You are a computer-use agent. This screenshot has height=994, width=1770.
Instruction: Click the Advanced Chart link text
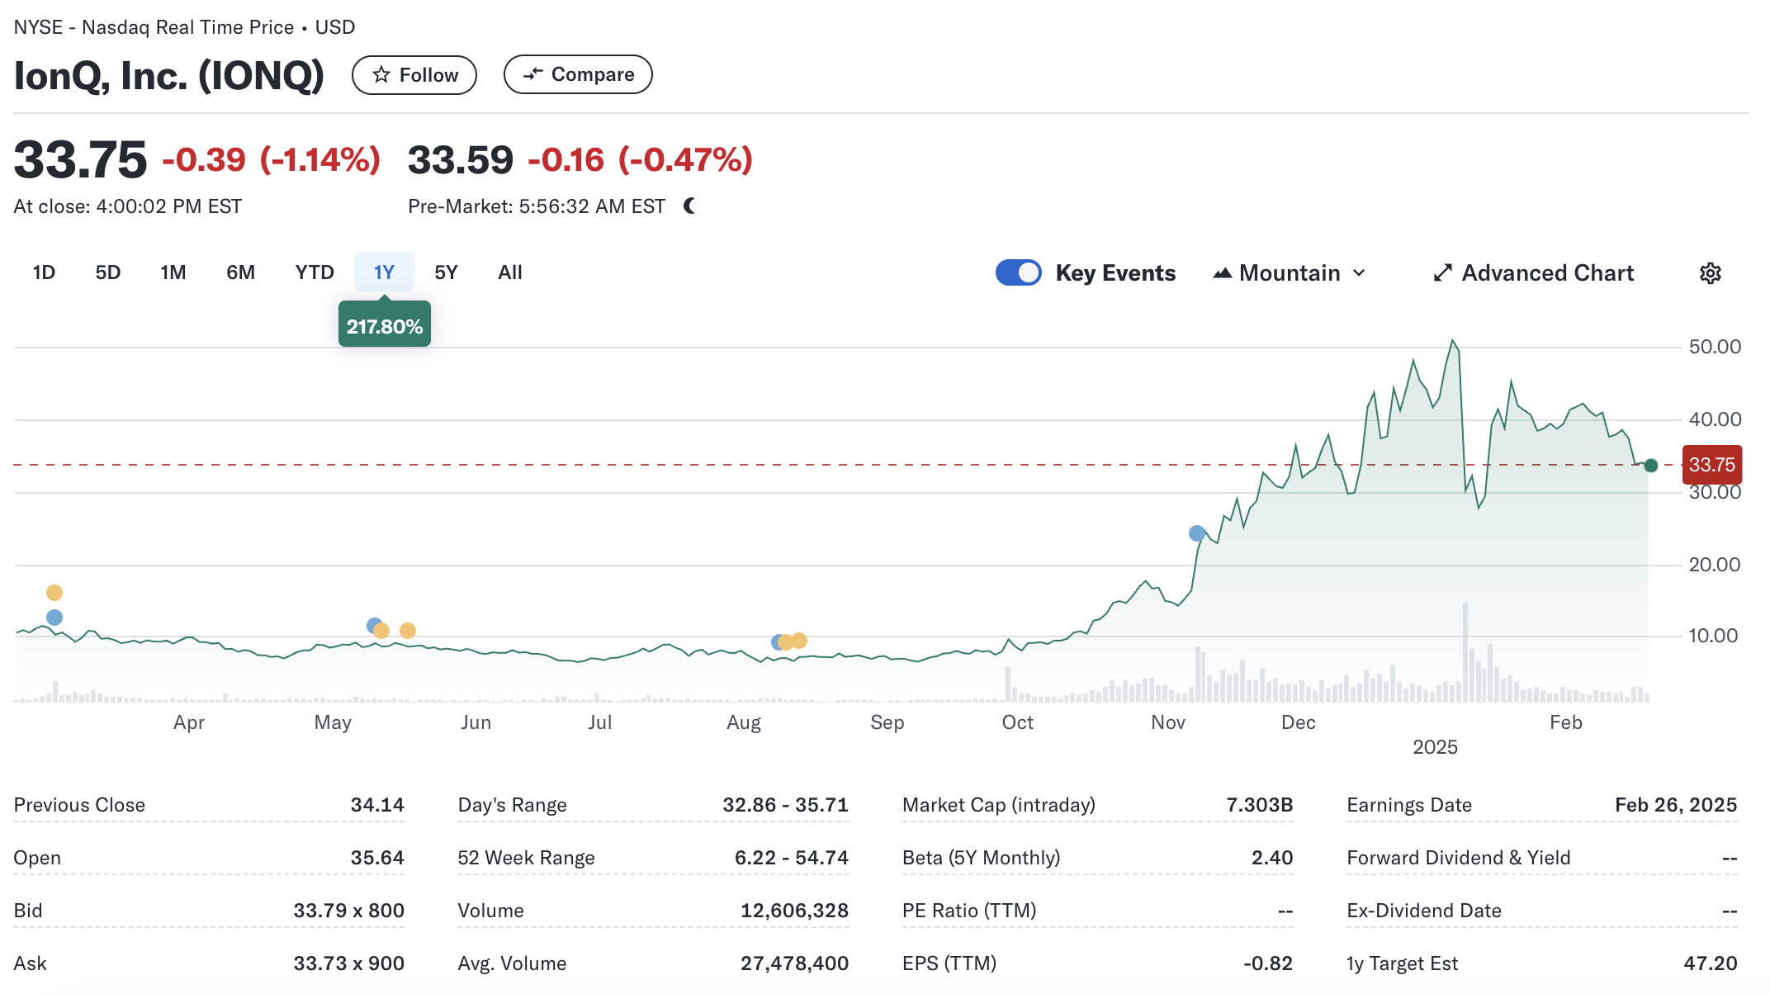pos(1547,273)
